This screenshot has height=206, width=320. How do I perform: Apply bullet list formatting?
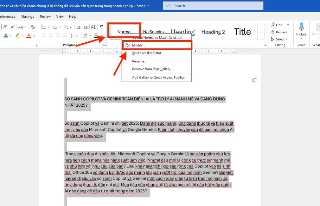tap(44, 27)
